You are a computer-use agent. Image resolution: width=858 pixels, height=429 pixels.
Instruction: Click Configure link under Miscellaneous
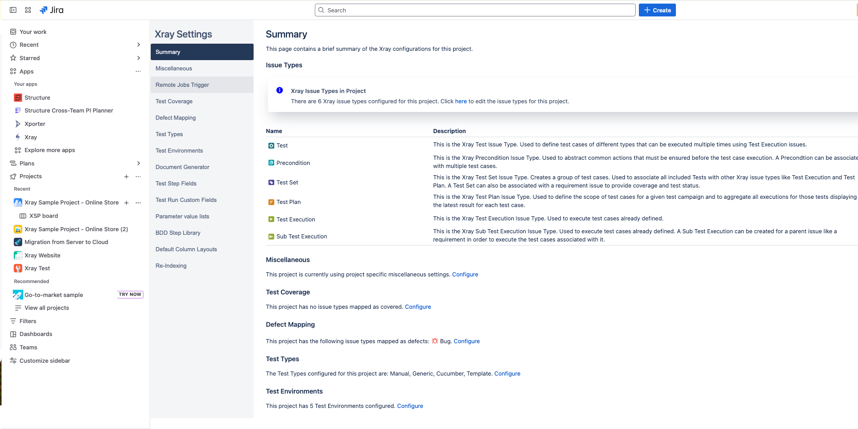(x=465, y=274)
